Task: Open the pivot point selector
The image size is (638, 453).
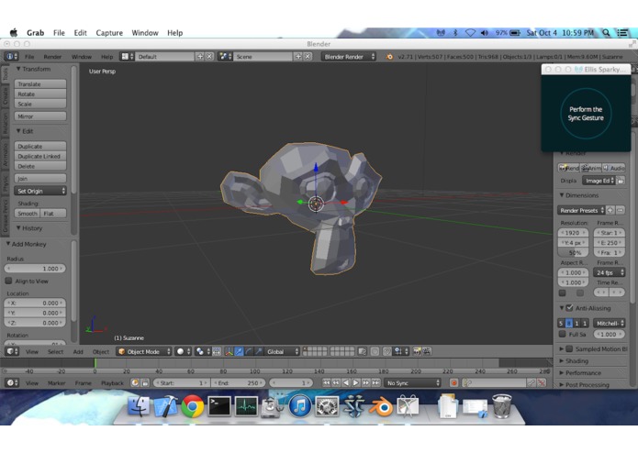Action: pyautogui.click(x=202, y=351)
